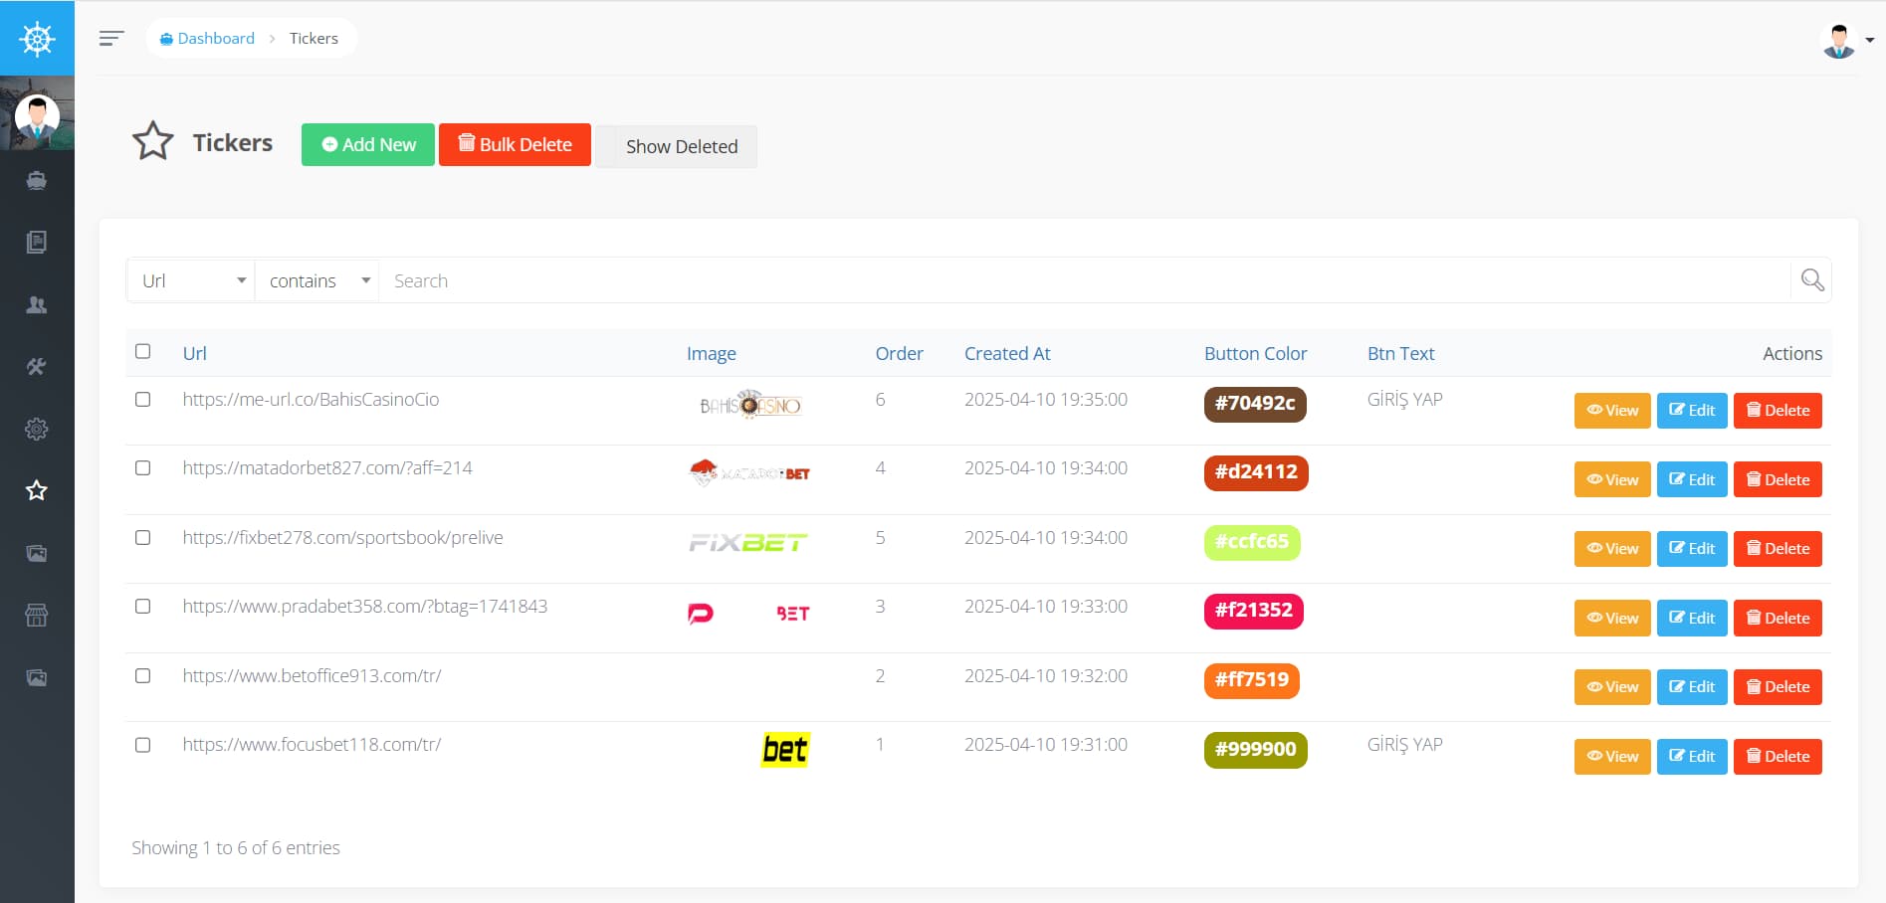Open the star Tickers sidebar icon
The image size is (1886, 903).
[37, 490]
